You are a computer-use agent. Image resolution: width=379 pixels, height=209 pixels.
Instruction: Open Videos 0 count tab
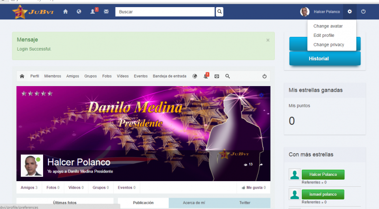click(76, 188)
